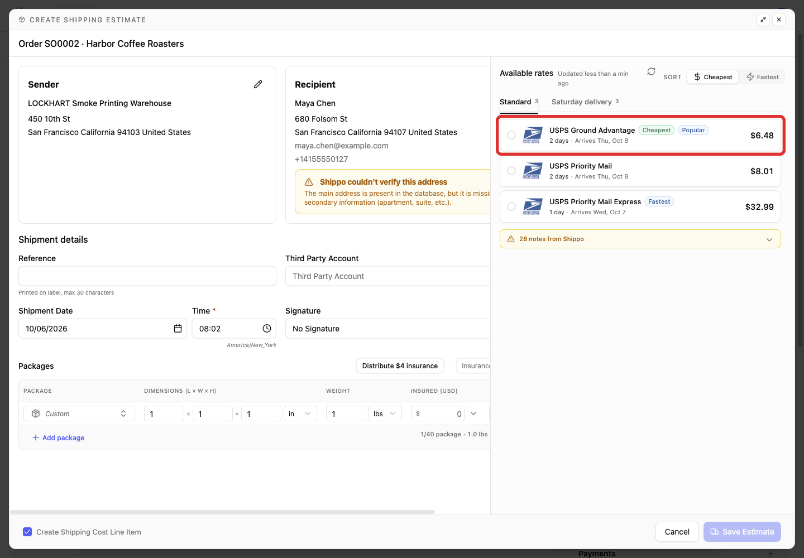Uncheck Create Shipping Cost Line Item
This screenshot has width=804, height=558.
[27, 532]
